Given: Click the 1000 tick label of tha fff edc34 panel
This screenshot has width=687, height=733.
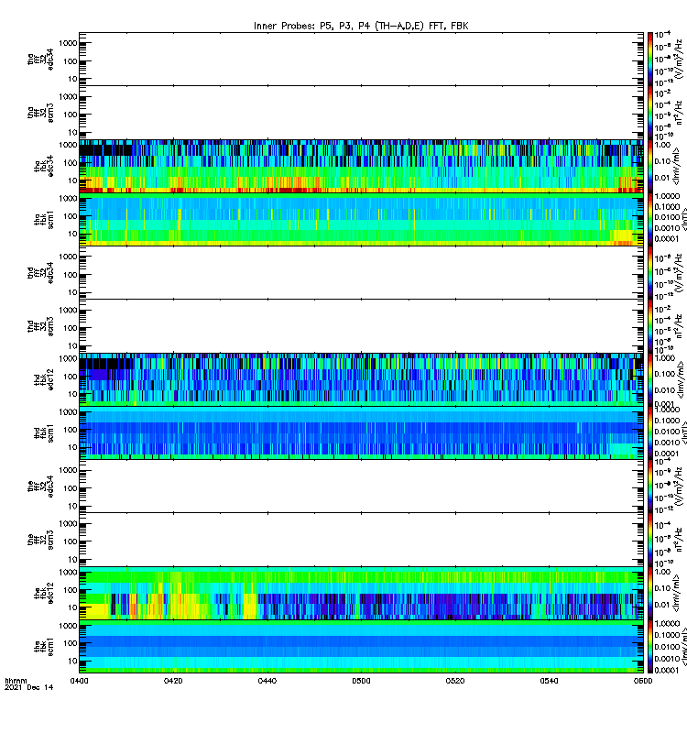Looking at the screenshot, I should [x=68, y=43].
